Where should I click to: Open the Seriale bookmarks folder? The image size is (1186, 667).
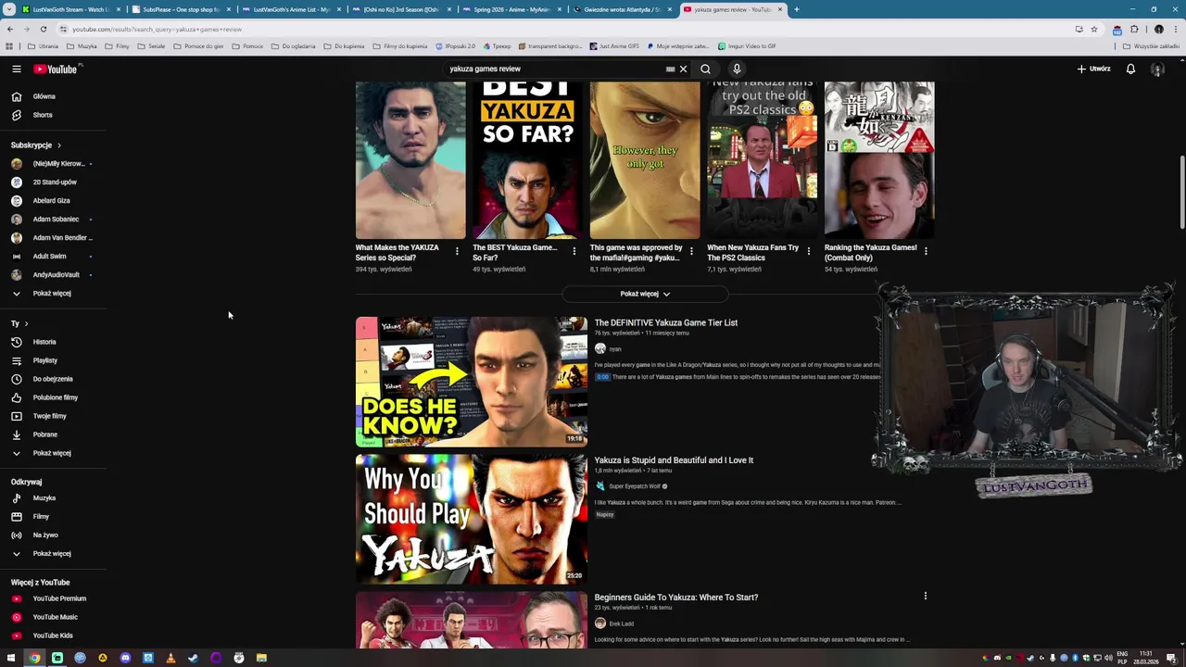click(x=151, y=45)
